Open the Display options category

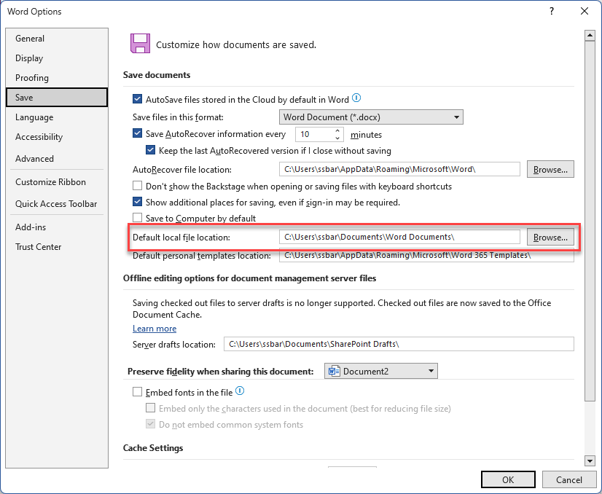point(57,58)
